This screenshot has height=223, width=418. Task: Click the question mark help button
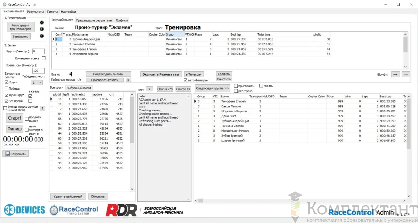coord(42,108)
